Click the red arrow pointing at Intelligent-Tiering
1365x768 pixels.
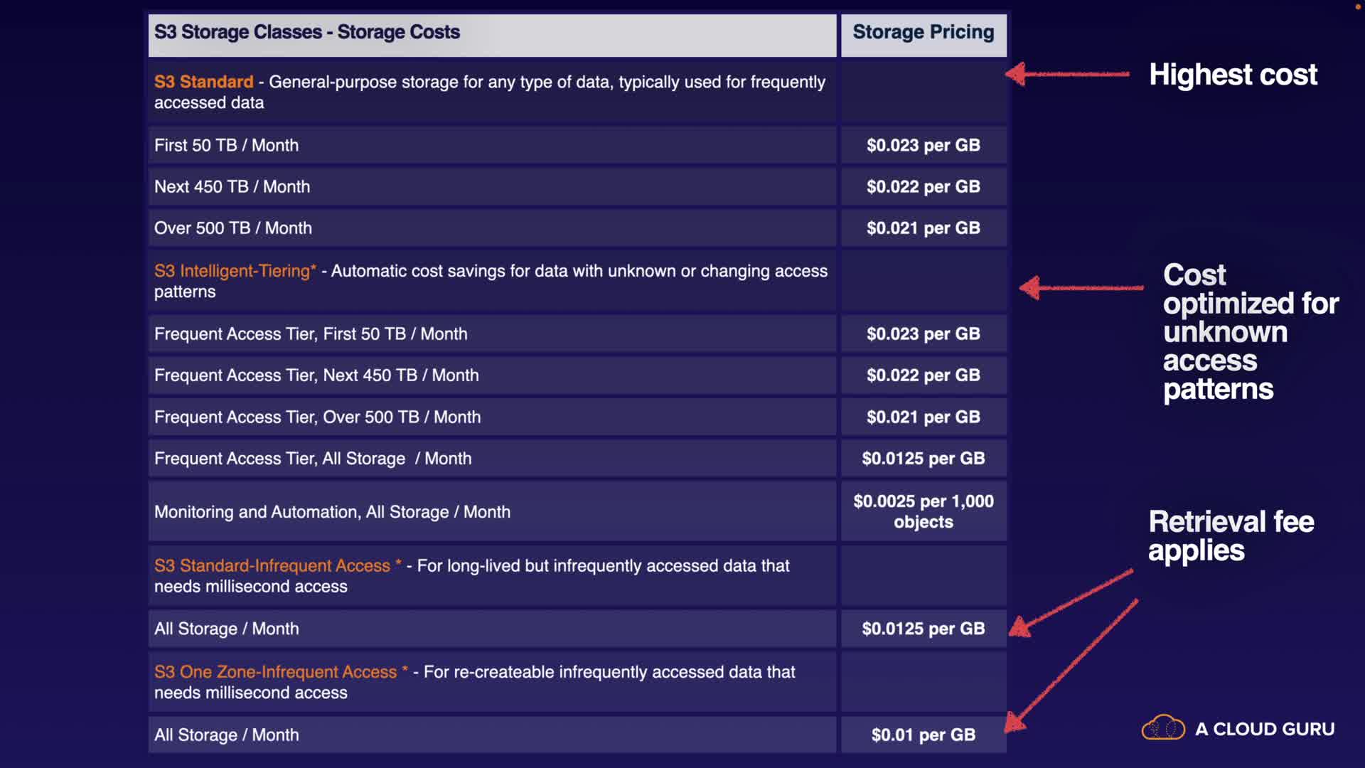[x=1081, y=288]
